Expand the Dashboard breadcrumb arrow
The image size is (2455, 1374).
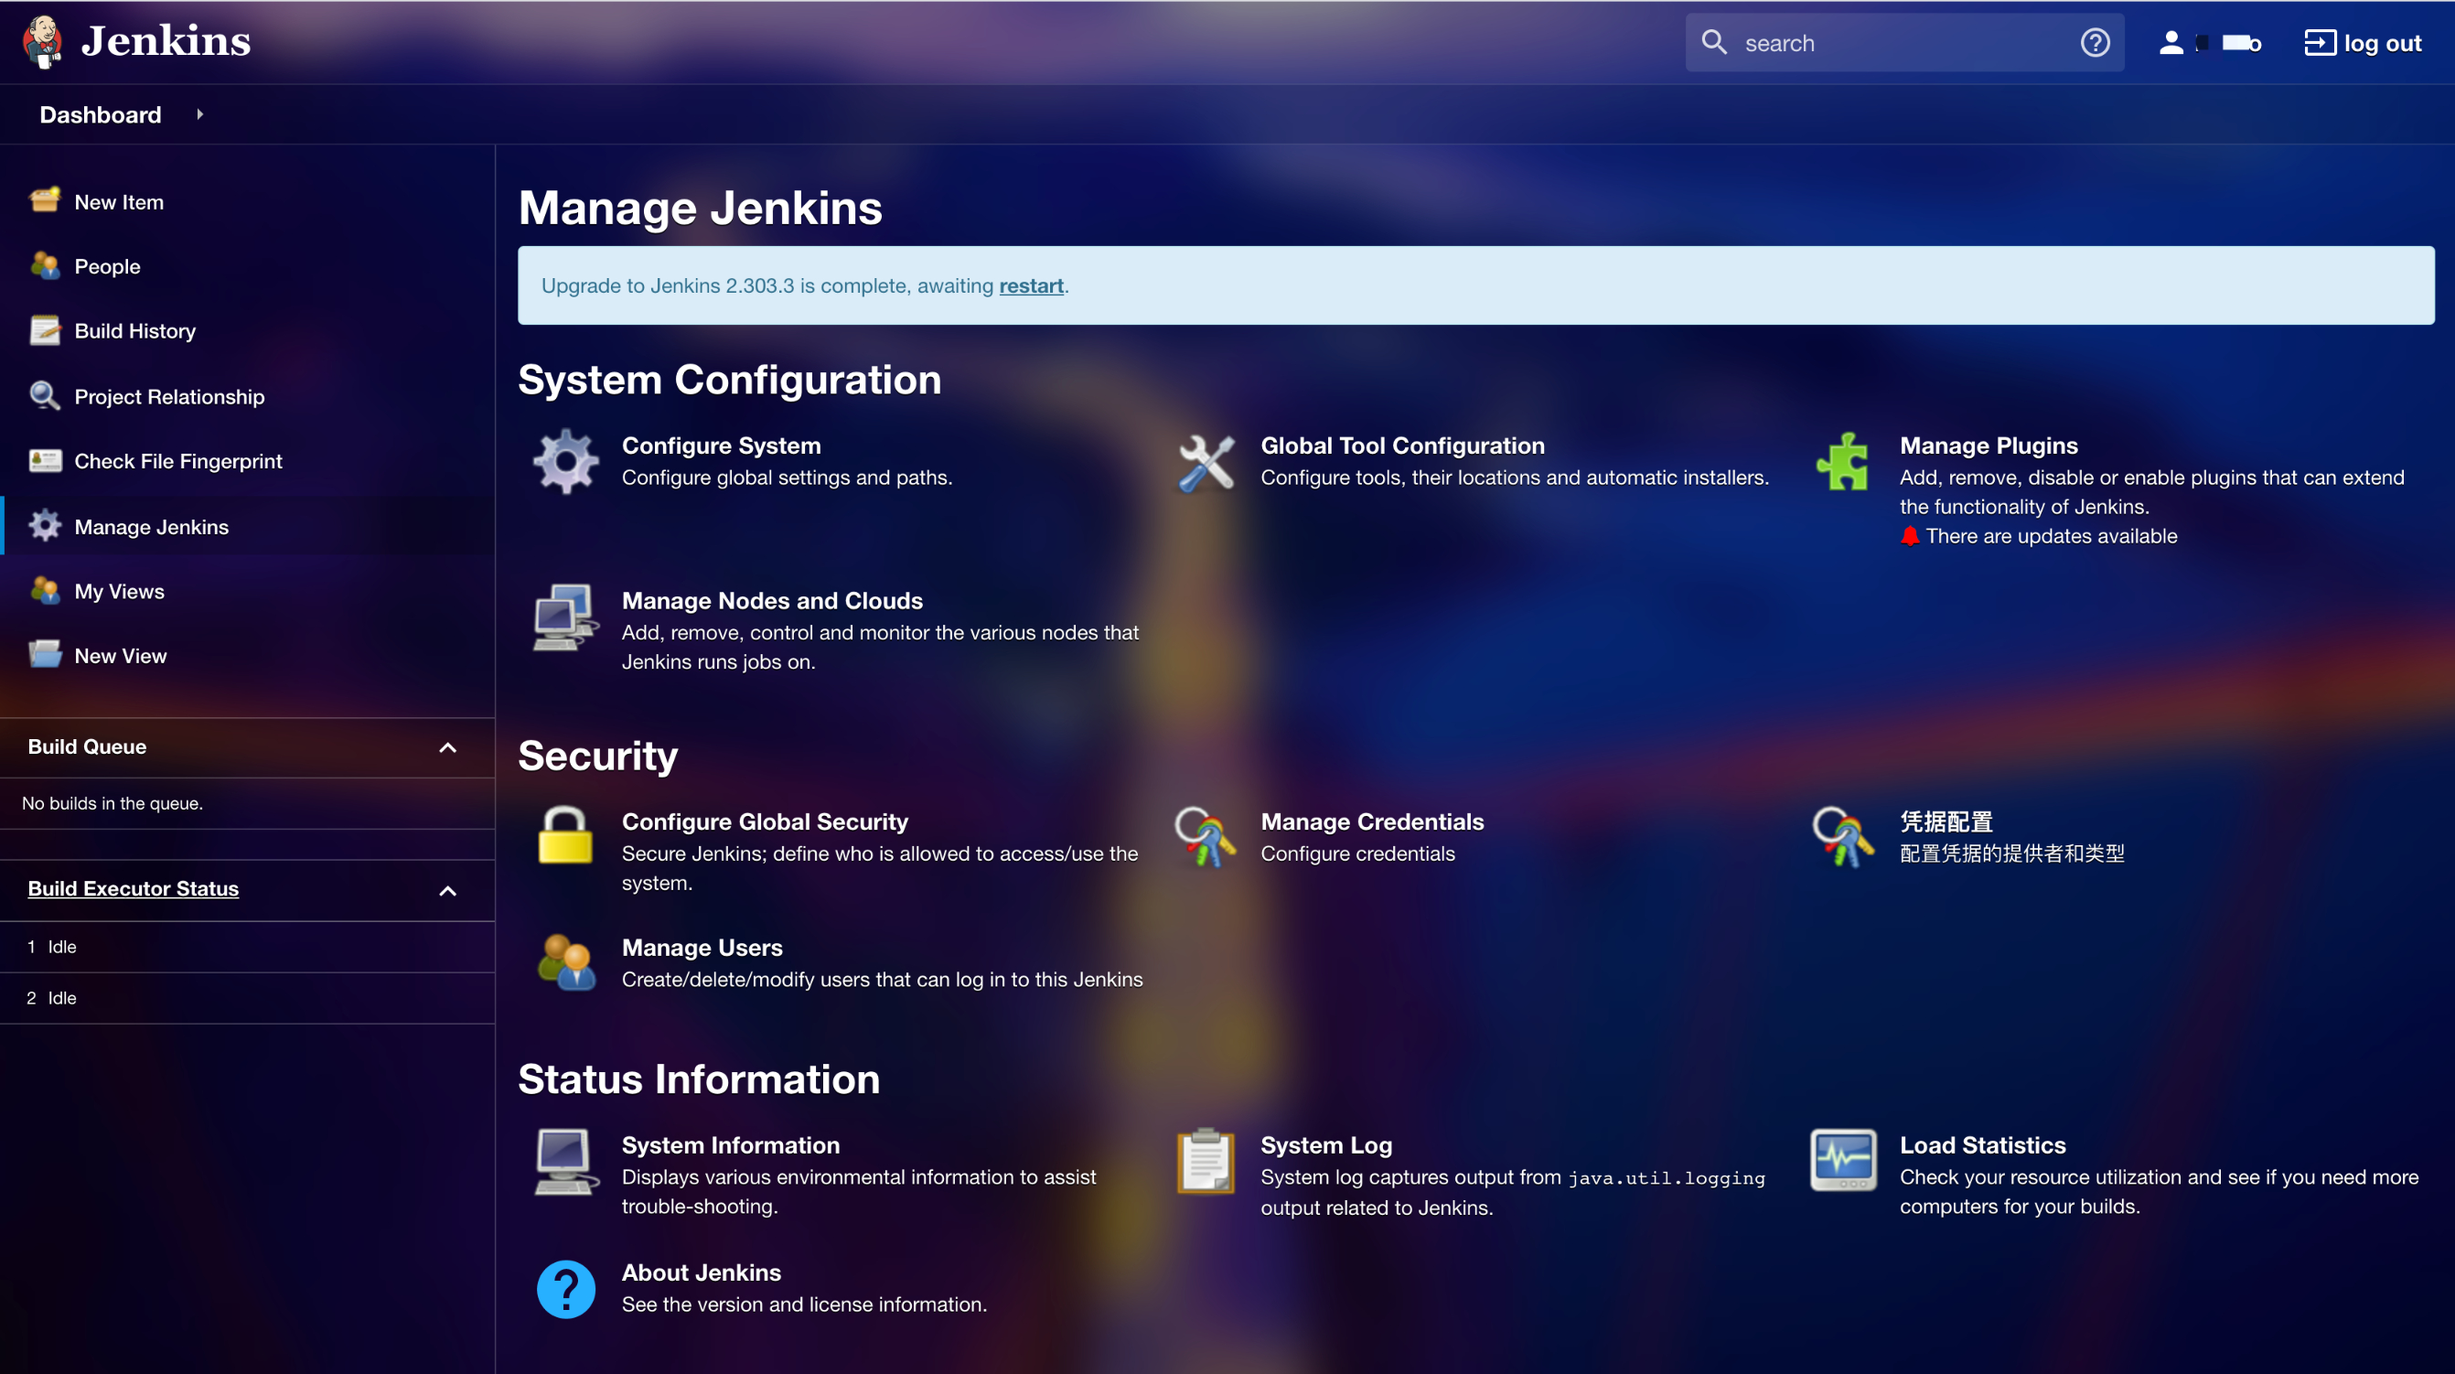(x=199, y=114)
